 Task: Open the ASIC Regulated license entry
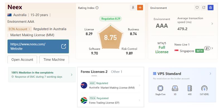pos(111,85)
